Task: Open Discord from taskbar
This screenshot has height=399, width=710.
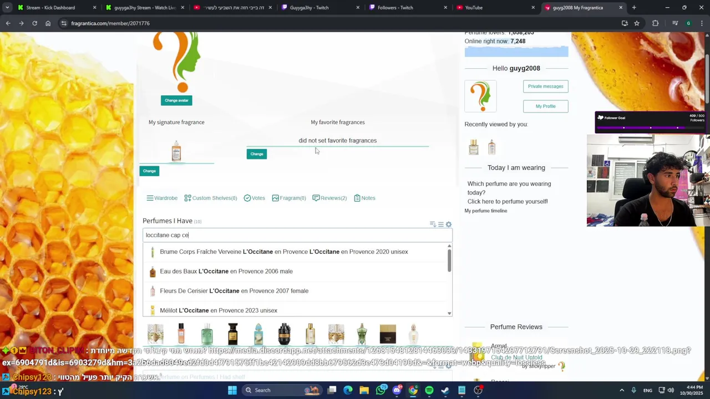Action: (x=397, y=390)
